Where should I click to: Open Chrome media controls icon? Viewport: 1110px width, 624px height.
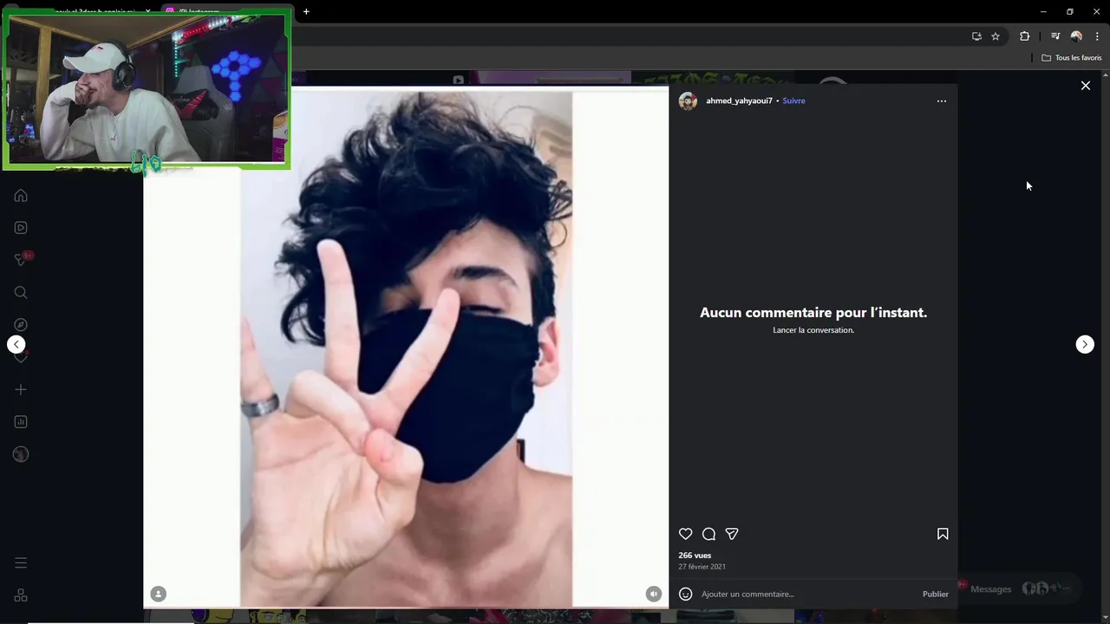point(1055,36)
